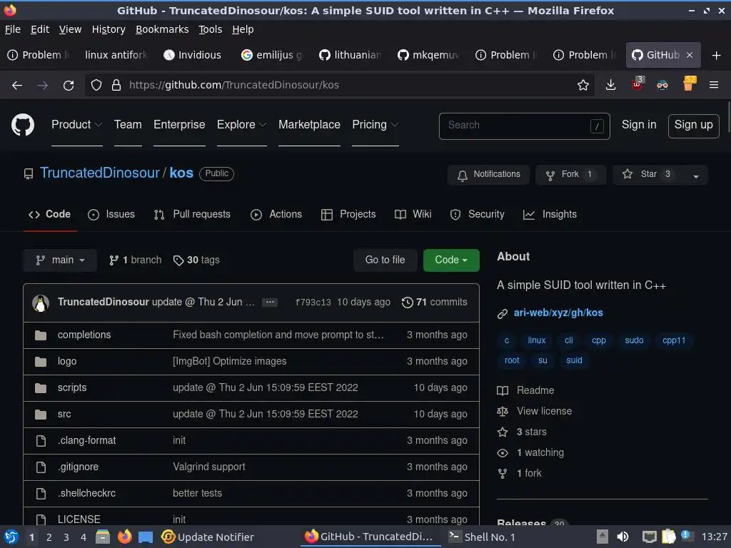Bookmark this page with the star icon

coord(583,86)
